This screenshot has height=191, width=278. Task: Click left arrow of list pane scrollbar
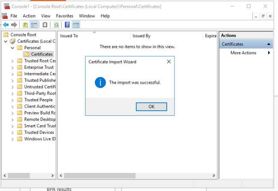click(x=61, y=176)
